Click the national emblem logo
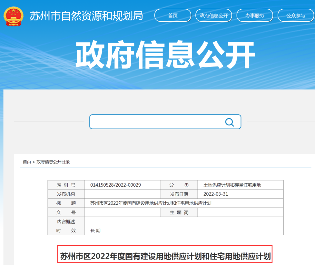 pos(13,16)
